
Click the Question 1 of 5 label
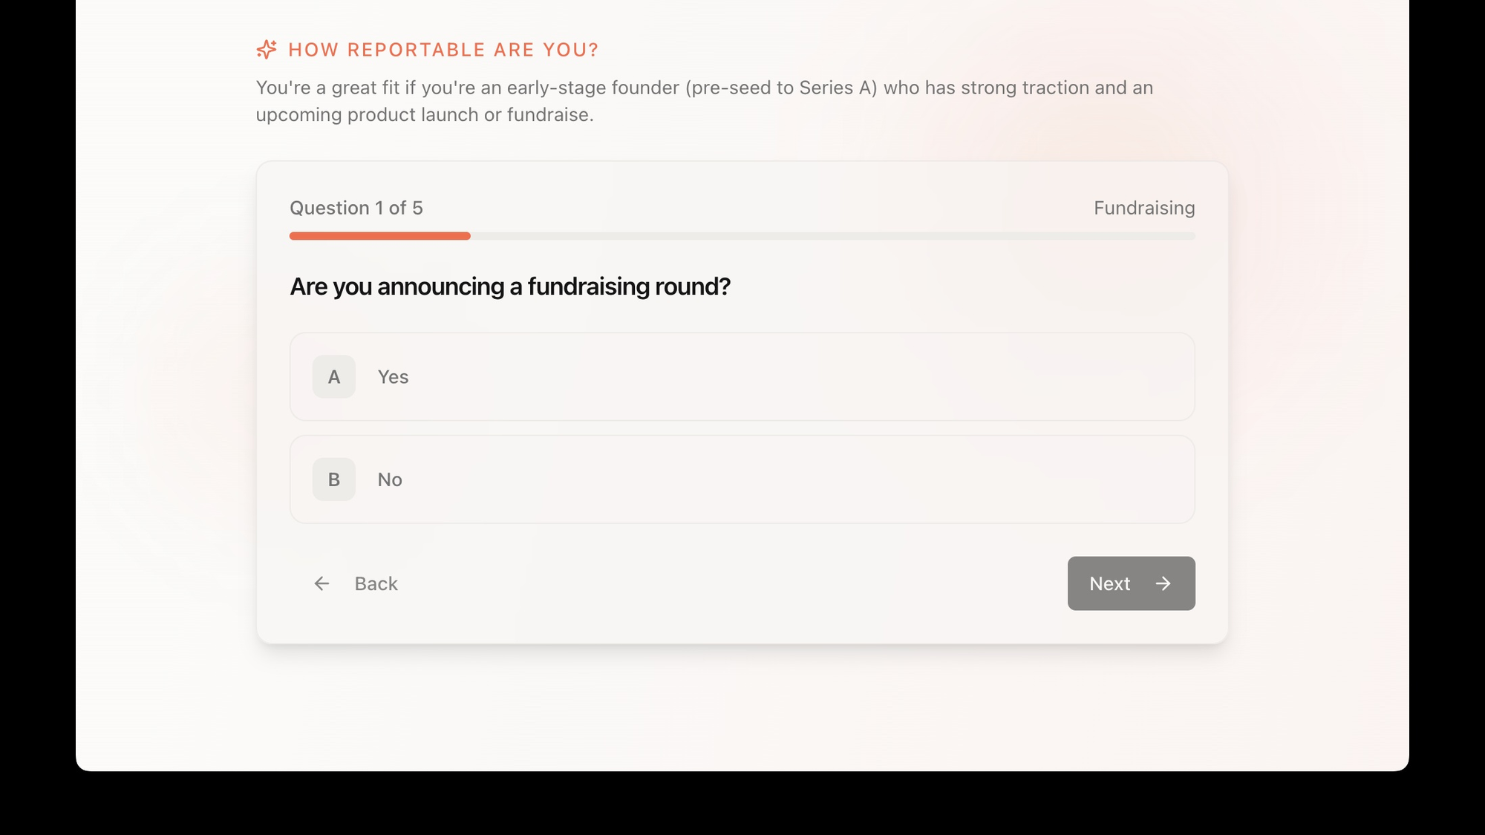click(x=356, y=208)
